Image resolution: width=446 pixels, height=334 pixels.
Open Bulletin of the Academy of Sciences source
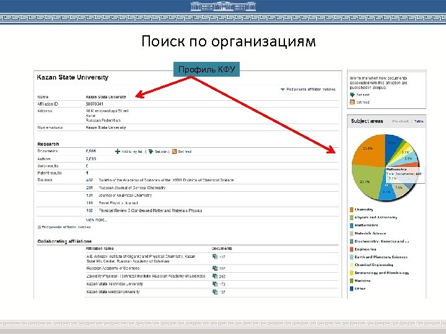tap(166, 180)
